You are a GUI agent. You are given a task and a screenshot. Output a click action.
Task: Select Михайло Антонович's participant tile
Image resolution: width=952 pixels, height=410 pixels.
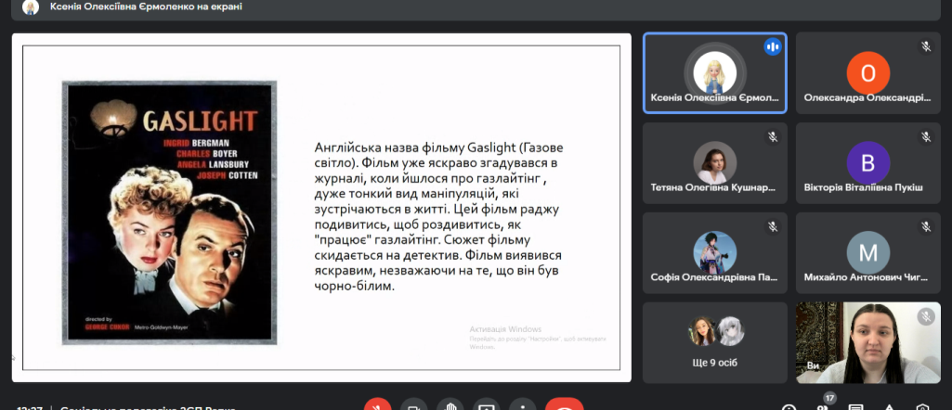click(867, 254)
